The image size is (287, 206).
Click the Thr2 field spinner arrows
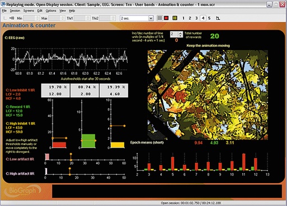(113, 18)
